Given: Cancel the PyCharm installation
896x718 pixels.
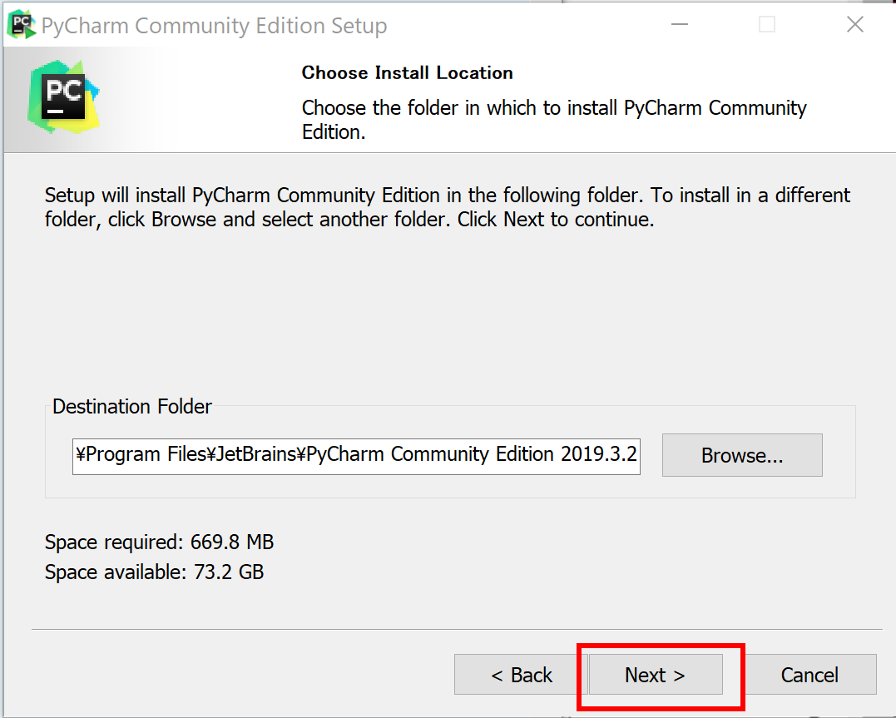Looking at the screenshot, I should tap(809, 675).
